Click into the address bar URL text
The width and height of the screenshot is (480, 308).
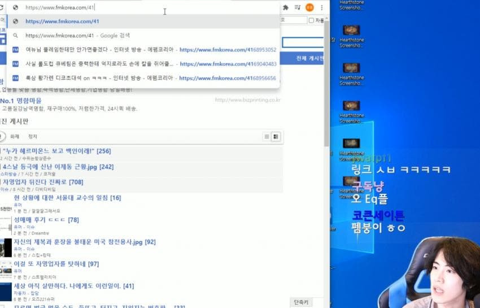coord(60,7)
